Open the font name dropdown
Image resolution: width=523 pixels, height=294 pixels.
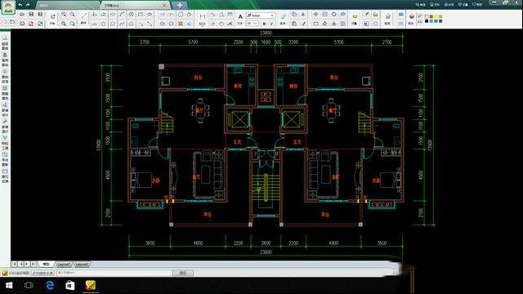(261, 16)
